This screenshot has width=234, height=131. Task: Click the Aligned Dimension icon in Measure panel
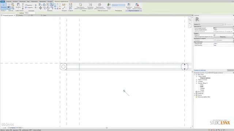(x=64, y=5)
